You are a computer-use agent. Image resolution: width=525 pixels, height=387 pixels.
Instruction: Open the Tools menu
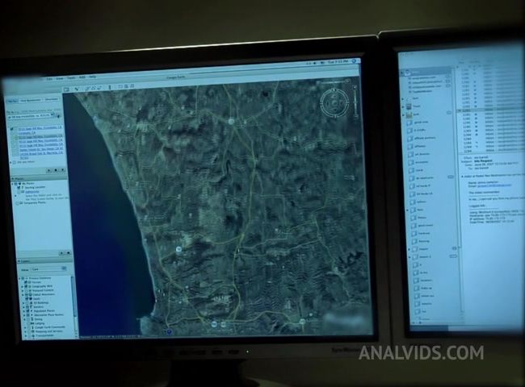coord(71,78)
